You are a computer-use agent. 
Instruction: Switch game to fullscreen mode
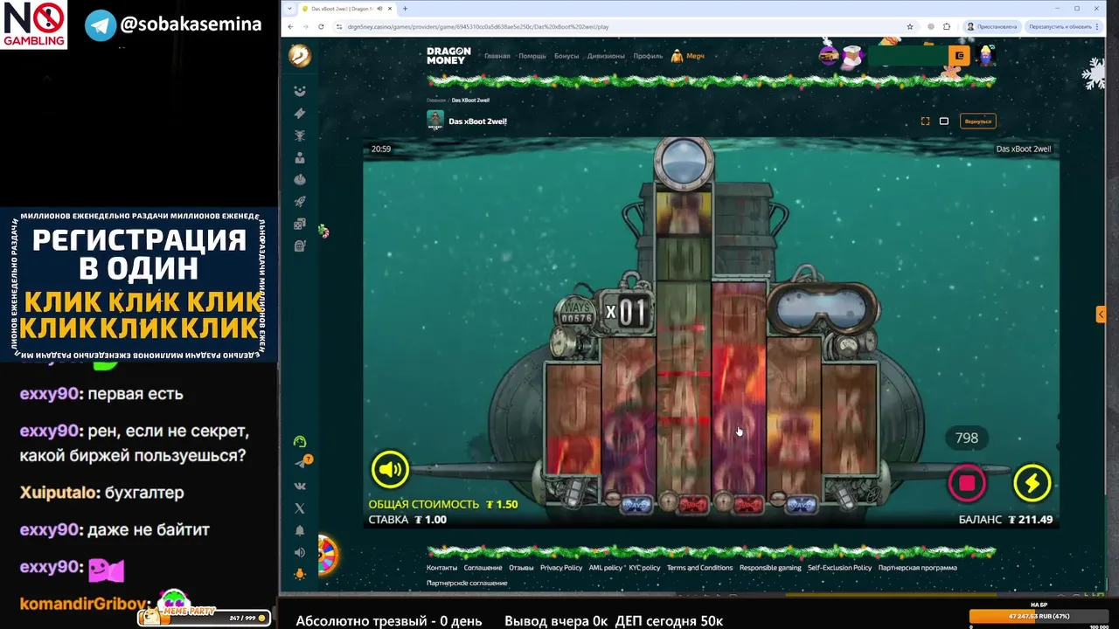point(925,121)
